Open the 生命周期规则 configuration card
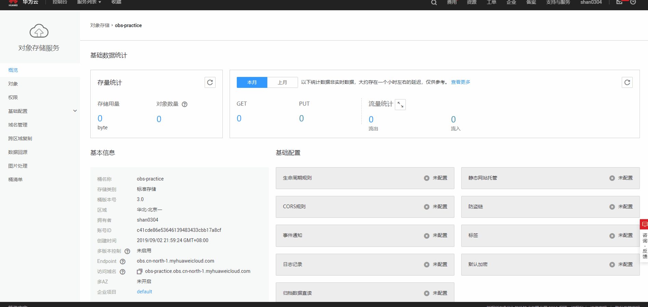 365,178
